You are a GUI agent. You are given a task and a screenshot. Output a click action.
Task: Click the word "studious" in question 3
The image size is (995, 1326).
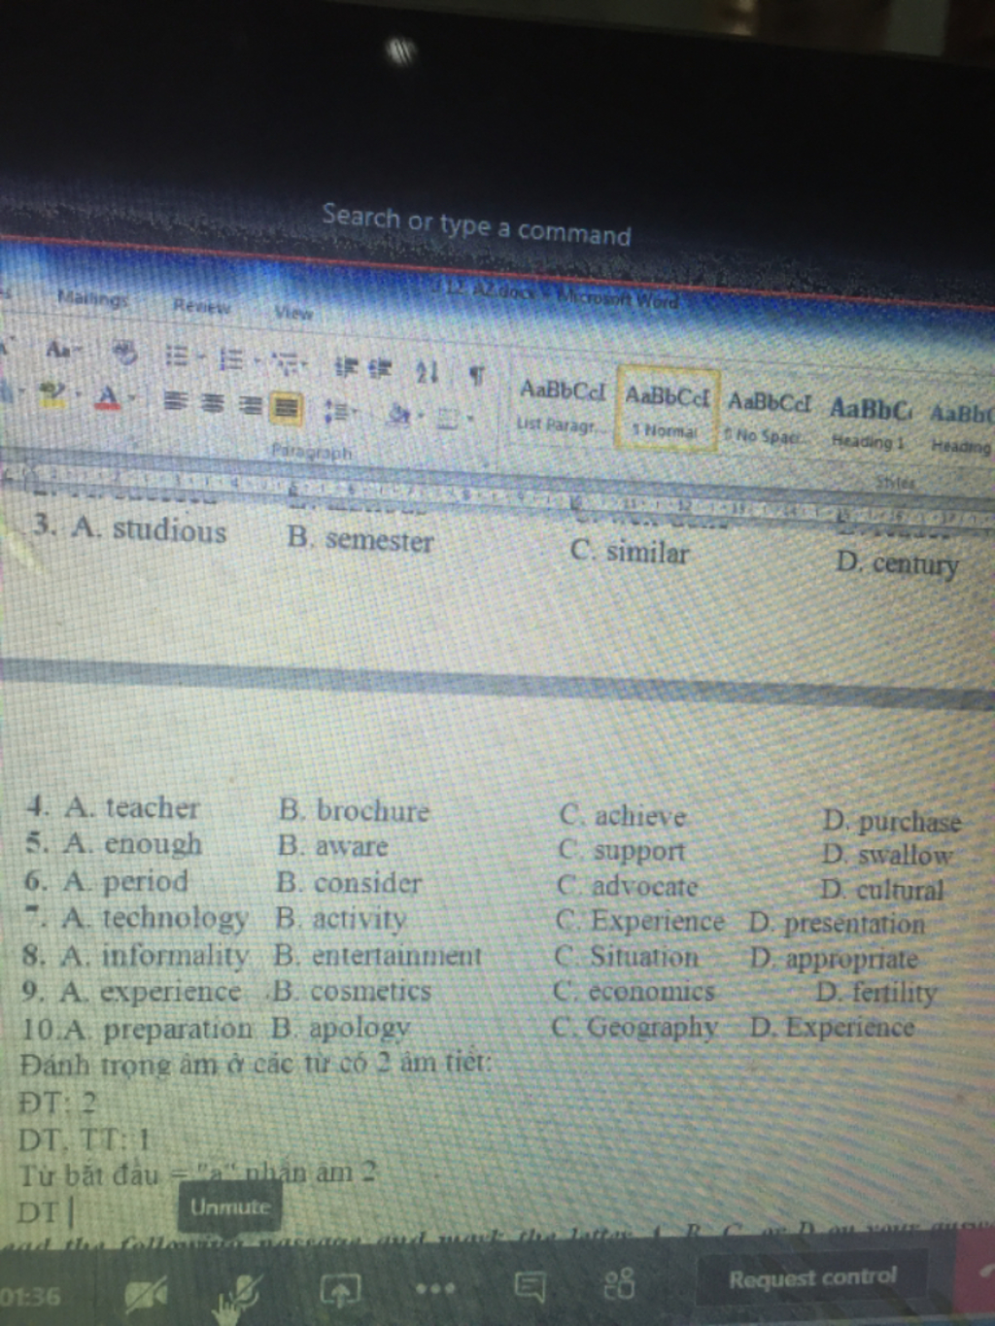click(169, 530)
